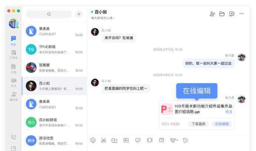Select the scissors screenshot tool
256x151 pixels.
coord(103,140)
